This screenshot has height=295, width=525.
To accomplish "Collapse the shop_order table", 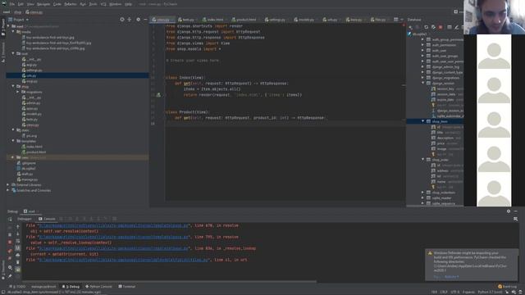I will [423, 160].
